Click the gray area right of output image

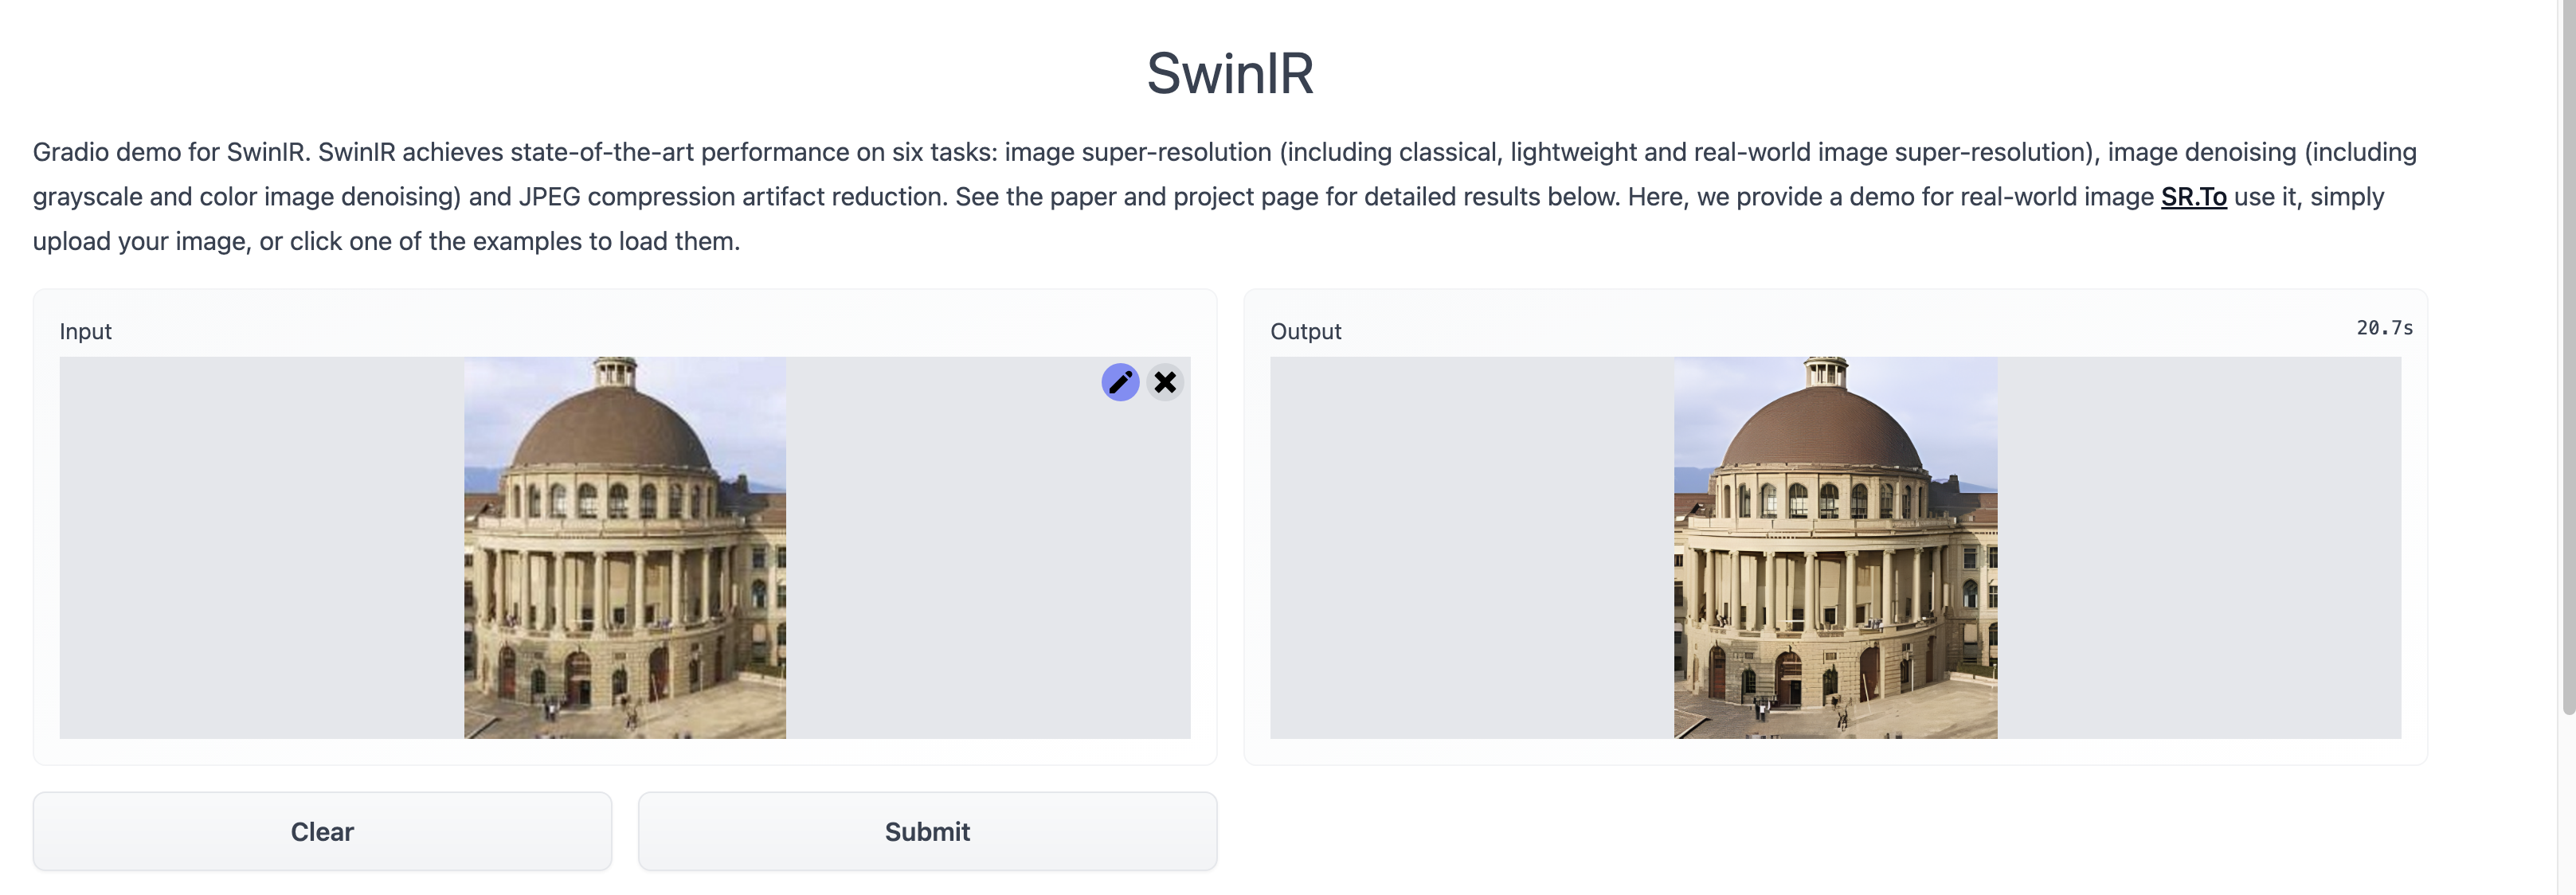2199,548
